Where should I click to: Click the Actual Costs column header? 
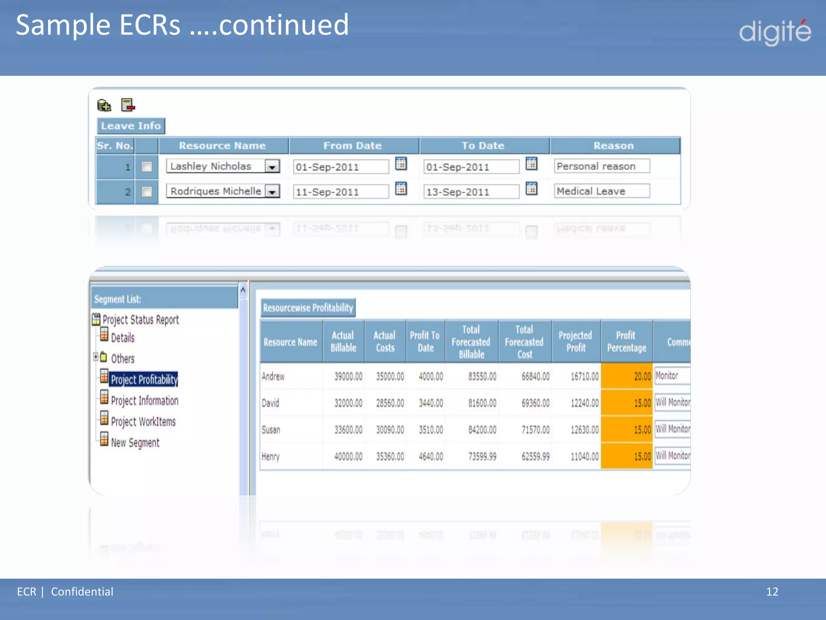pos(385,341)
